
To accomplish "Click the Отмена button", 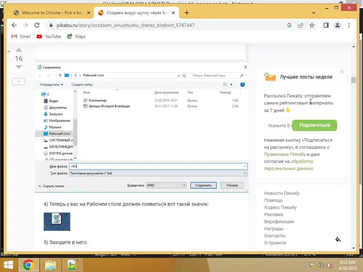I will [232, 185].
